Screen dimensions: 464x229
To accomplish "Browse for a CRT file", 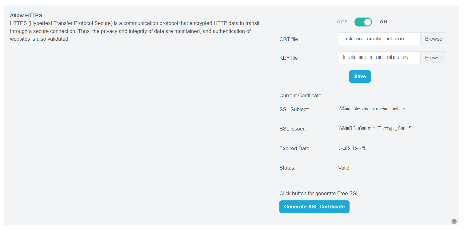I will click(434, 39).
